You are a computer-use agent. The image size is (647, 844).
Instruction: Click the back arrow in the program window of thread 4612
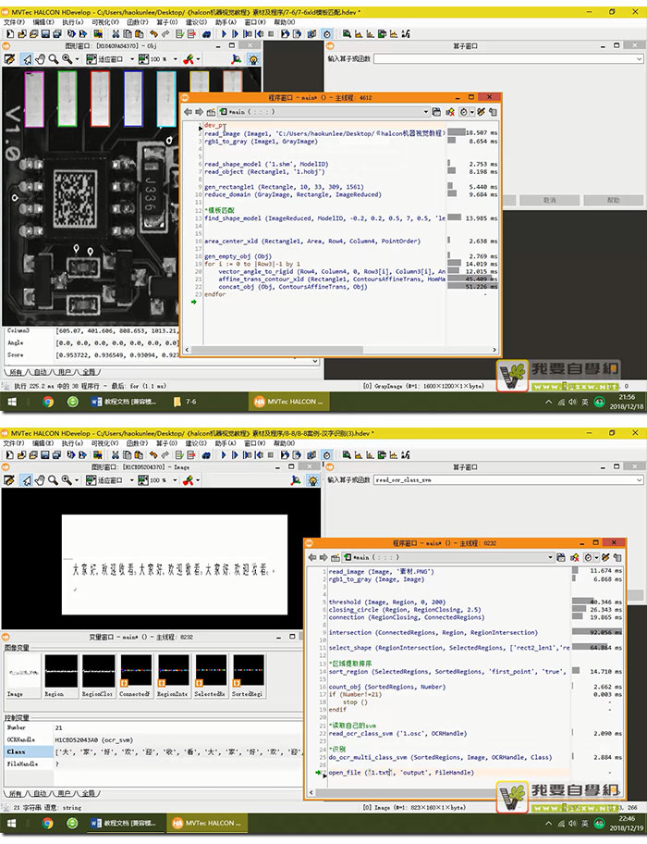188,112
